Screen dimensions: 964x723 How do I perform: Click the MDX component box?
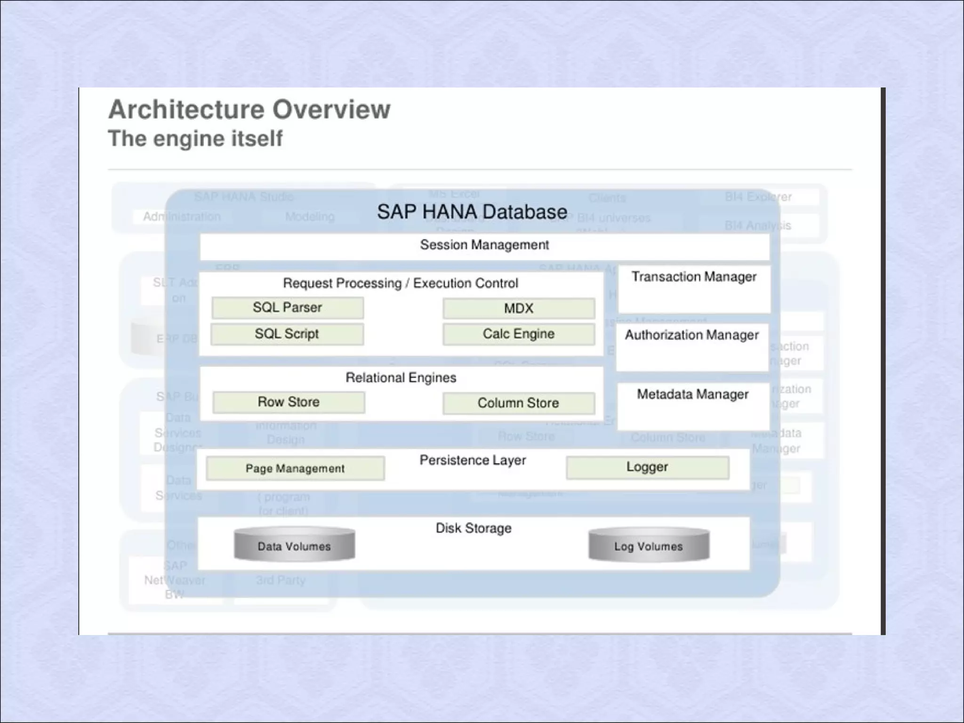click(x=518, y=309)
